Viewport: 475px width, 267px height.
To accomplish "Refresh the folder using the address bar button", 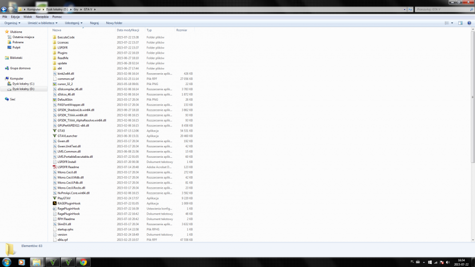I will point(410,10).
